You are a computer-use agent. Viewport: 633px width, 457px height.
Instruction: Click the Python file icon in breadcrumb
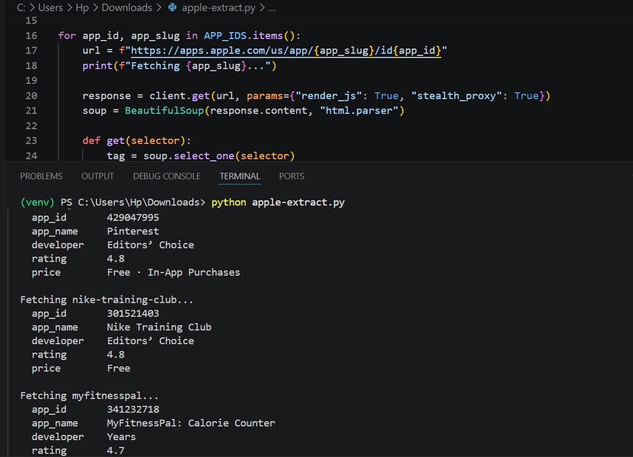point(171,8)
